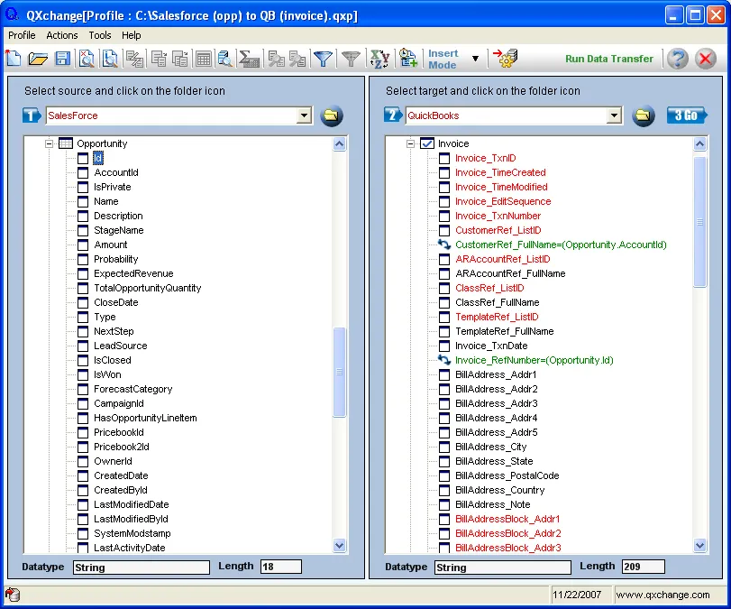This screenshot has height=609, width=731.
Task: Check the AccountId field checkbox
Action: coord(83,172)
